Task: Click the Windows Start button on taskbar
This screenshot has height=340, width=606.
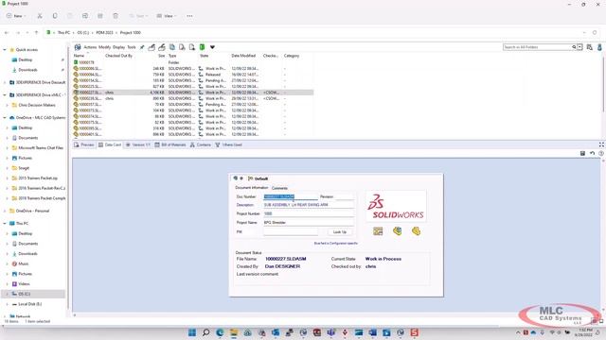Action: pos(192,332)
